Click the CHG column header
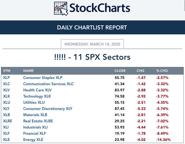Viewport: 185px width, 144px height. 140,71
